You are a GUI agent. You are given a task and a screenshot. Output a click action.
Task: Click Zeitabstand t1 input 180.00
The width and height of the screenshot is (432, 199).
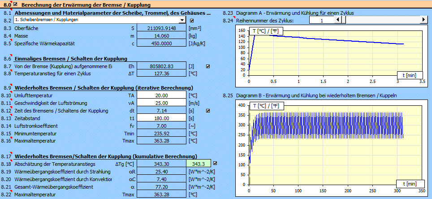[162, 118]
